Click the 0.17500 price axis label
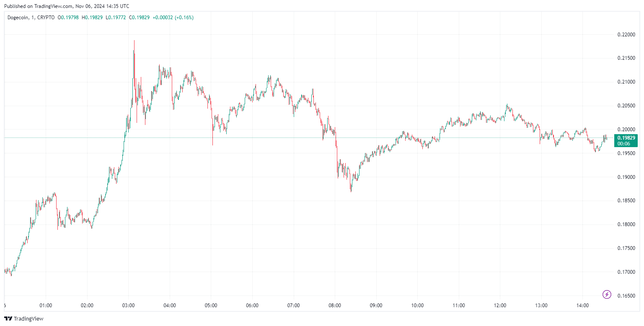 click(626, 249)
